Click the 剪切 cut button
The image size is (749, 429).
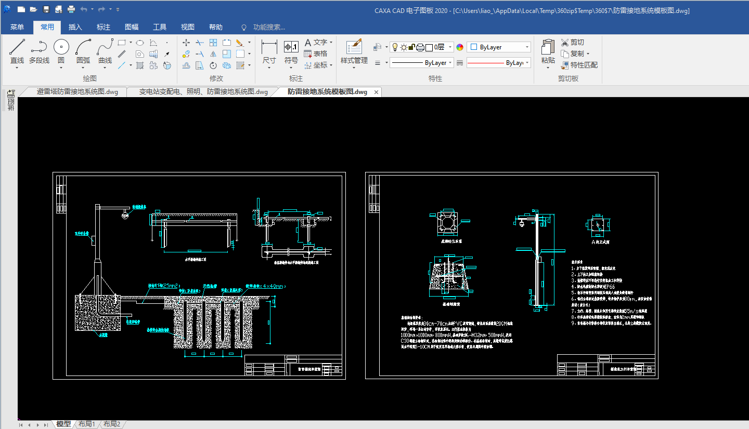[572, 42]
